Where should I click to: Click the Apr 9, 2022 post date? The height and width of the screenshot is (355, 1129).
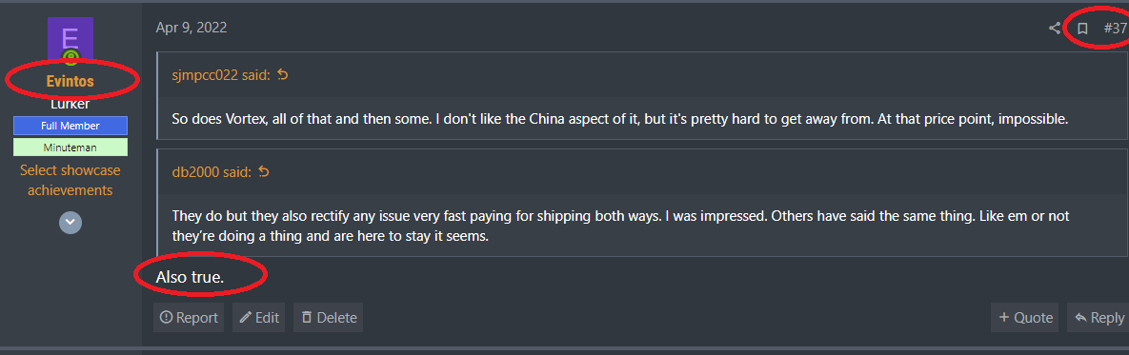coord(192,28)
